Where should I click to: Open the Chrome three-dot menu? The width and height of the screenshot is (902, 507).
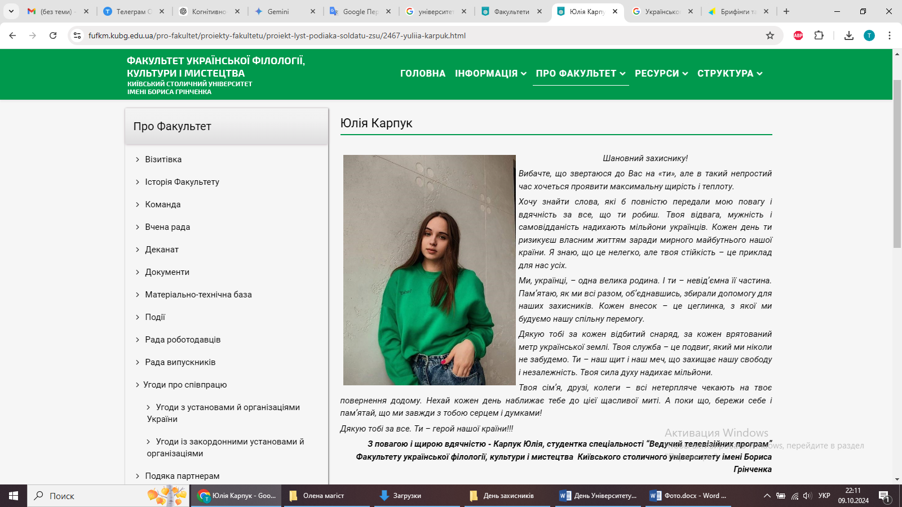(890, 35)
